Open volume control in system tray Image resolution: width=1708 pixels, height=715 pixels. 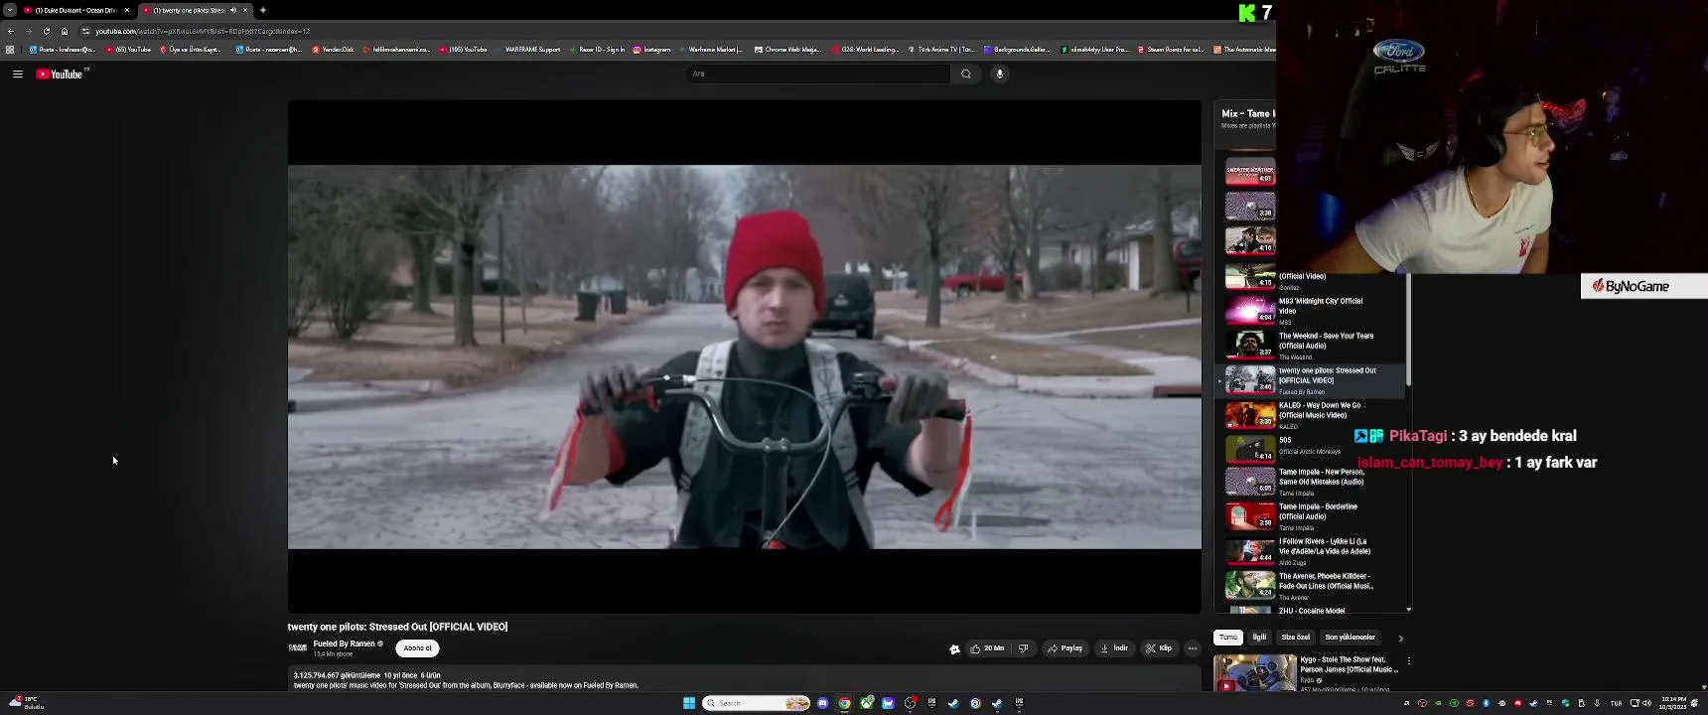(1647, 703)
